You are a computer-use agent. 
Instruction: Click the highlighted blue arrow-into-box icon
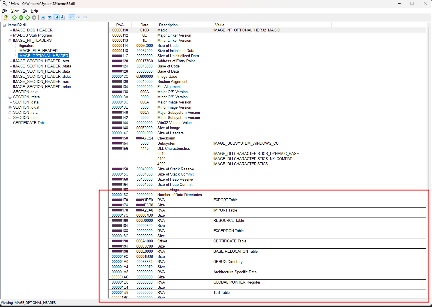pyautogui.click(x=57, y=17)
